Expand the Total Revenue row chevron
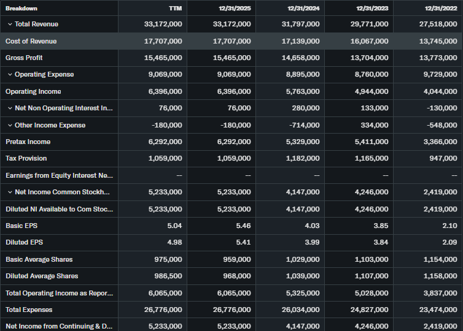Viewport: 463px width, 331px height. click(10, 24)
